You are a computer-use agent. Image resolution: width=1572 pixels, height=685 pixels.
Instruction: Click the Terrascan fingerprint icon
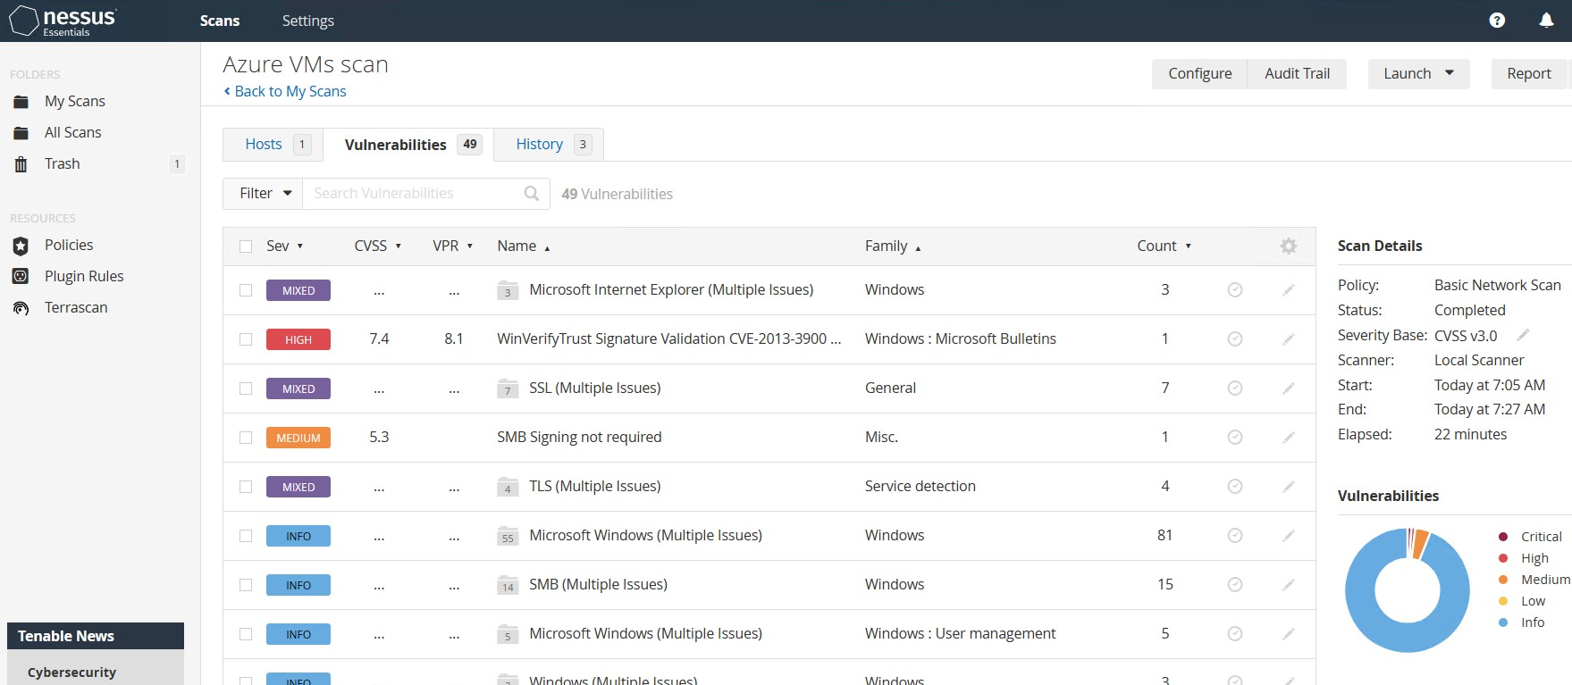pos(21,308)
